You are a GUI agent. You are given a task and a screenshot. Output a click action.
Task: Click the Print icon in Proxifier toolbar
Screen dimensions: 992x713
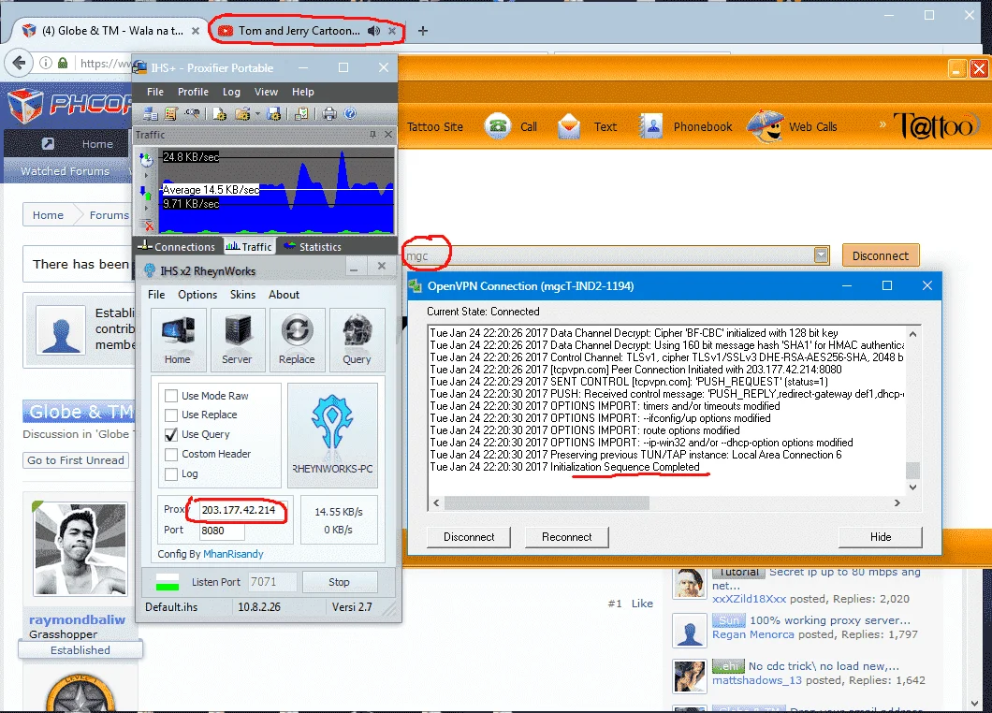pos(329,114)
